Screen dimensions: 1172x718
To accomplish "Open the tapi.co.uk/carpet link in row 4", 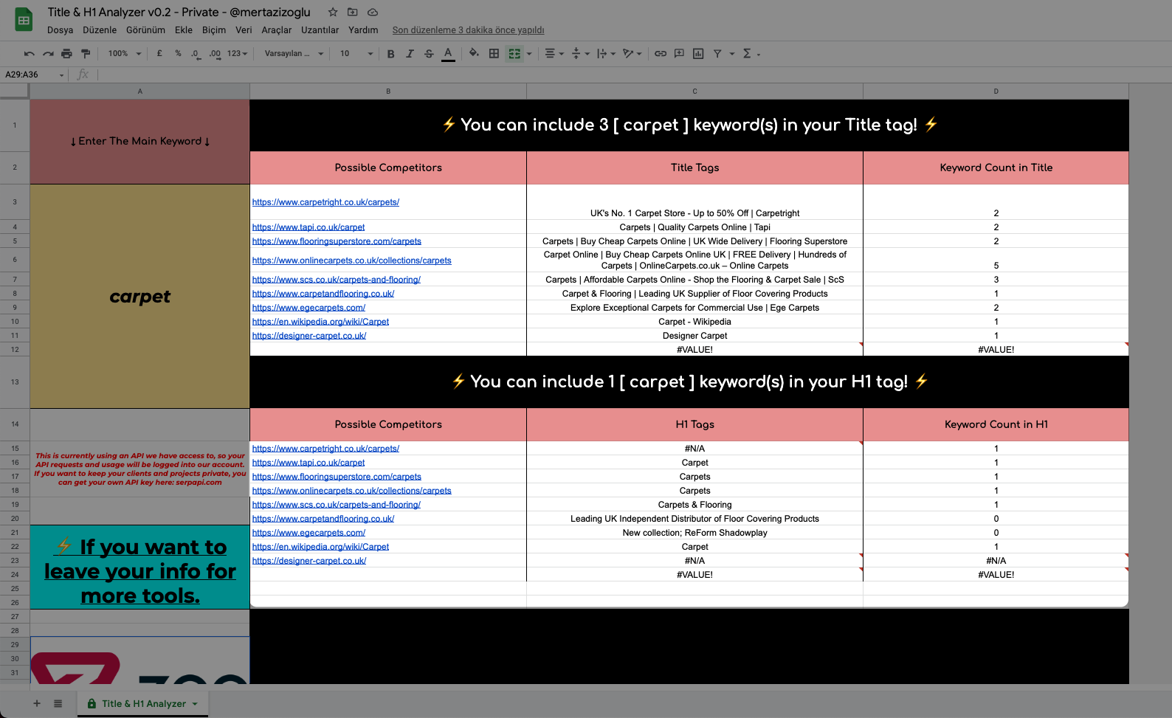I will pyautogui.click(x=308, y=227).
